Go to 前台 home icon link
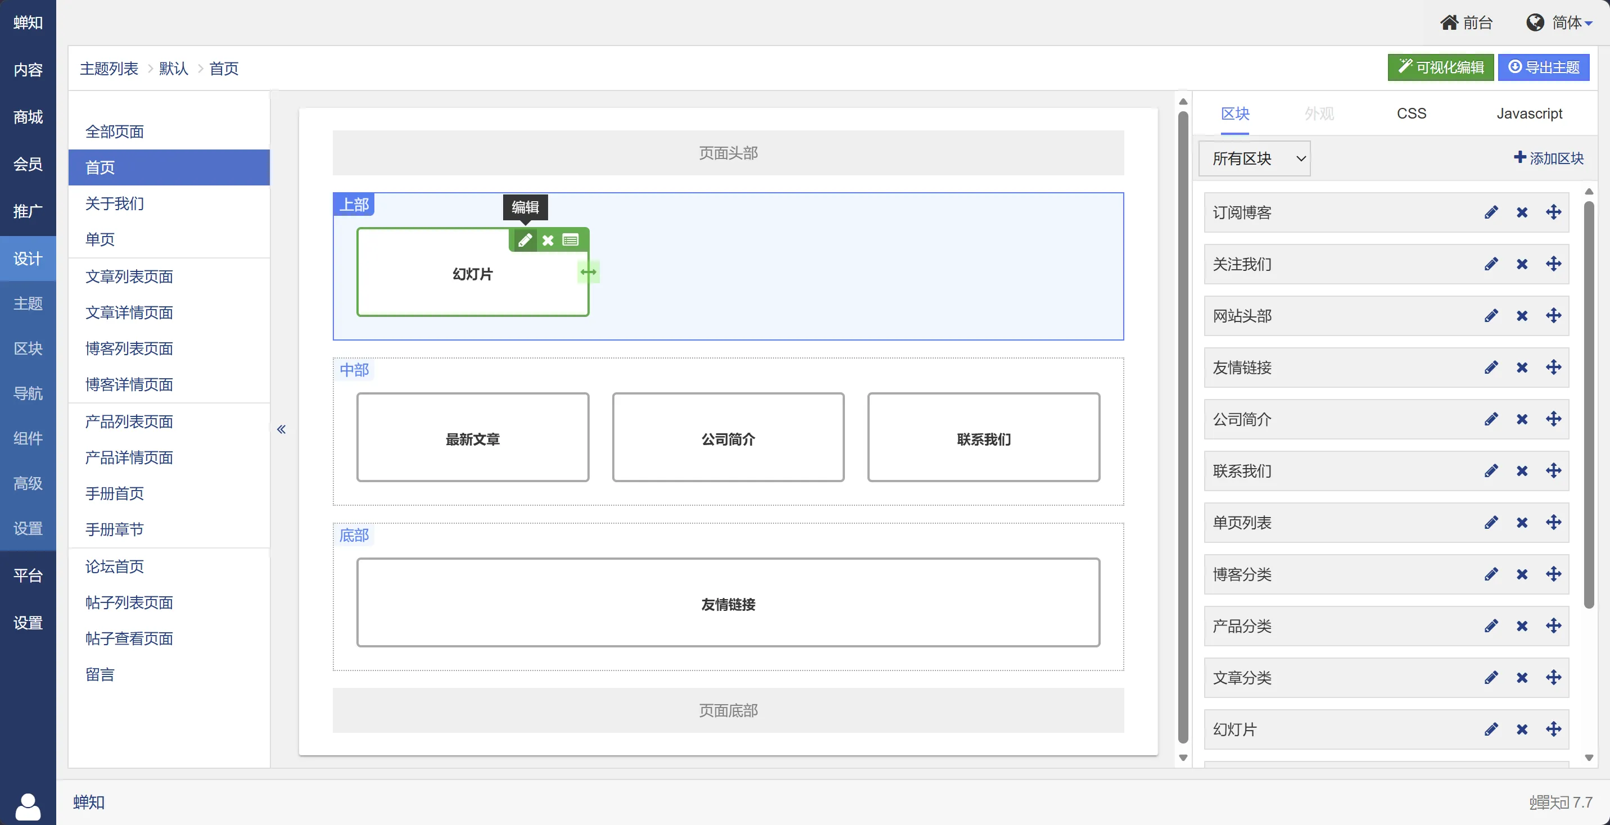This screenshot has height=825, width=1610. point(1466,22)
